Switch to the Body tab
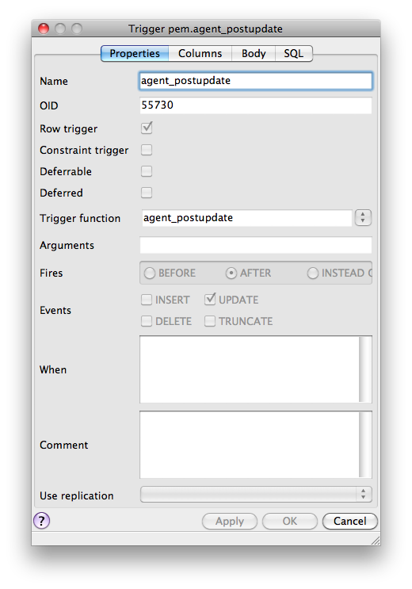The height and width of the screenshot is (589, 412). tap(254, 54)
